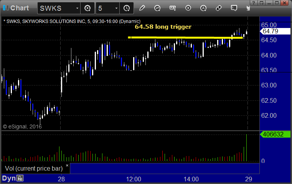Open the studies chart-line circle icon
292x184 pixels.
pyautogui.click(x=157, y=8)
